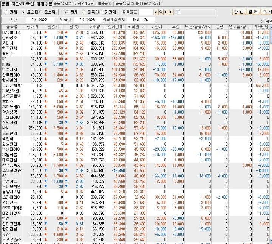Click the document page icon beside the arrows

tap(178, 12)
